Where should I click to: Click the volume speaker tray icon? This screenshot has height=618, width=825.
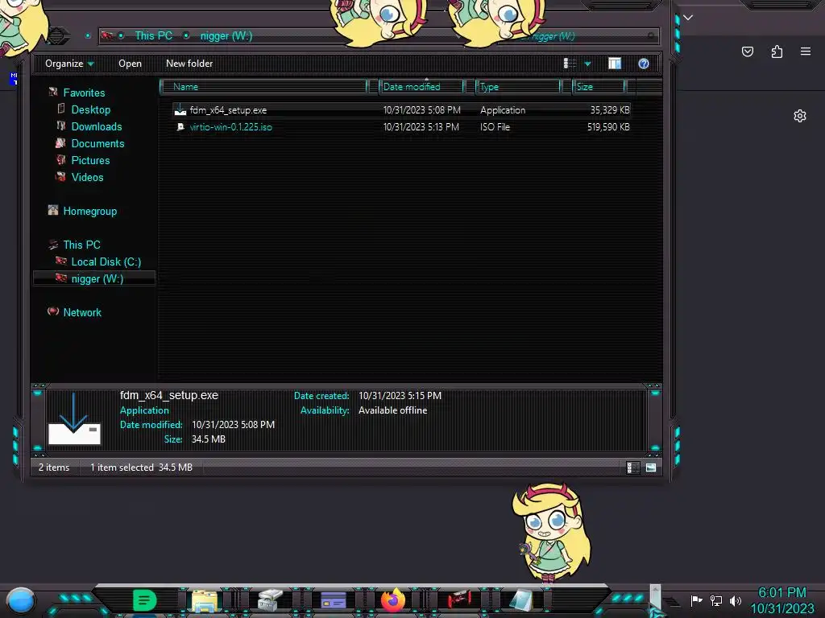pos(735,600)
